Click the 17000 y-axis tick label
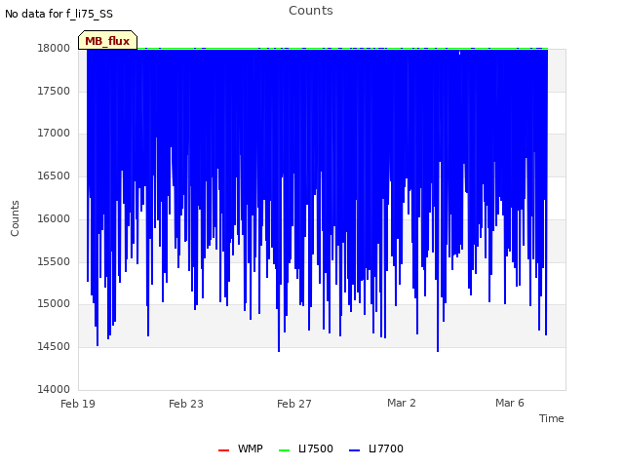The width and height of the screenshot is (624, 468). click(x=54, y=134)
